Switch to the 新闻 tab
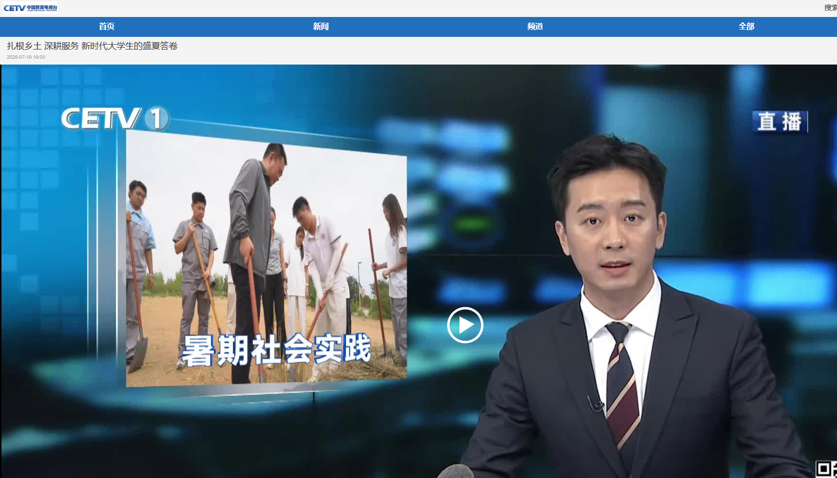This screenshot has height=478, width=837. pyautogui.click(x=321, y=27)
